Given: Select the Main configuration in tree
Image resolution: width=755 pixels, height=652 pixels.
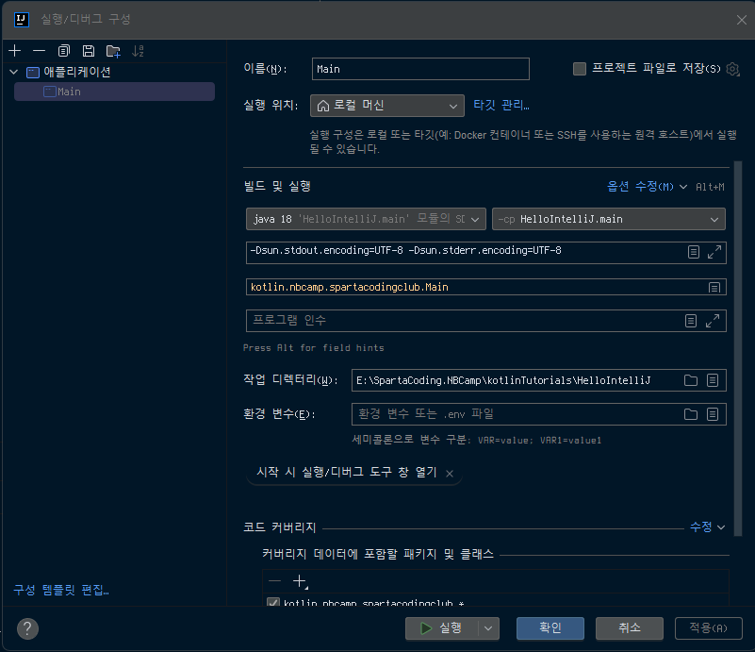Looking at the screenshot, I should (x=69, y=92).
